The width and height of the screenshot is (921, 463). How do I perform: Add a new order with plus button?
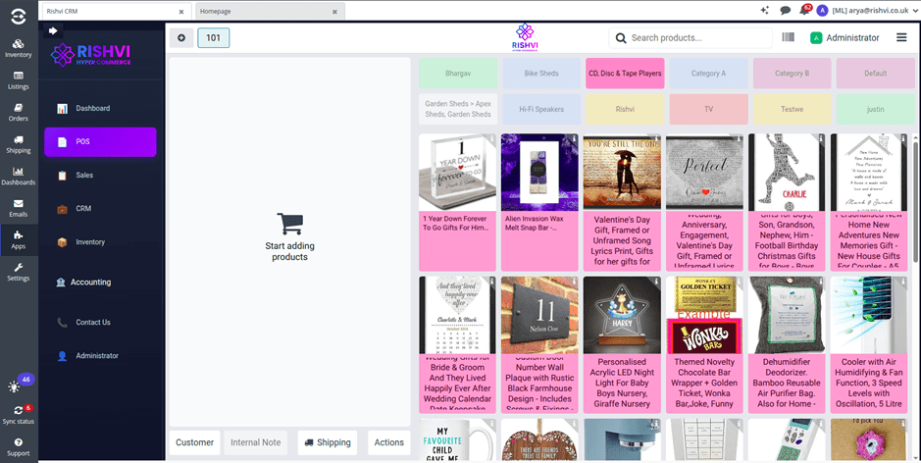pyautogui.click(x=180, y=38)
